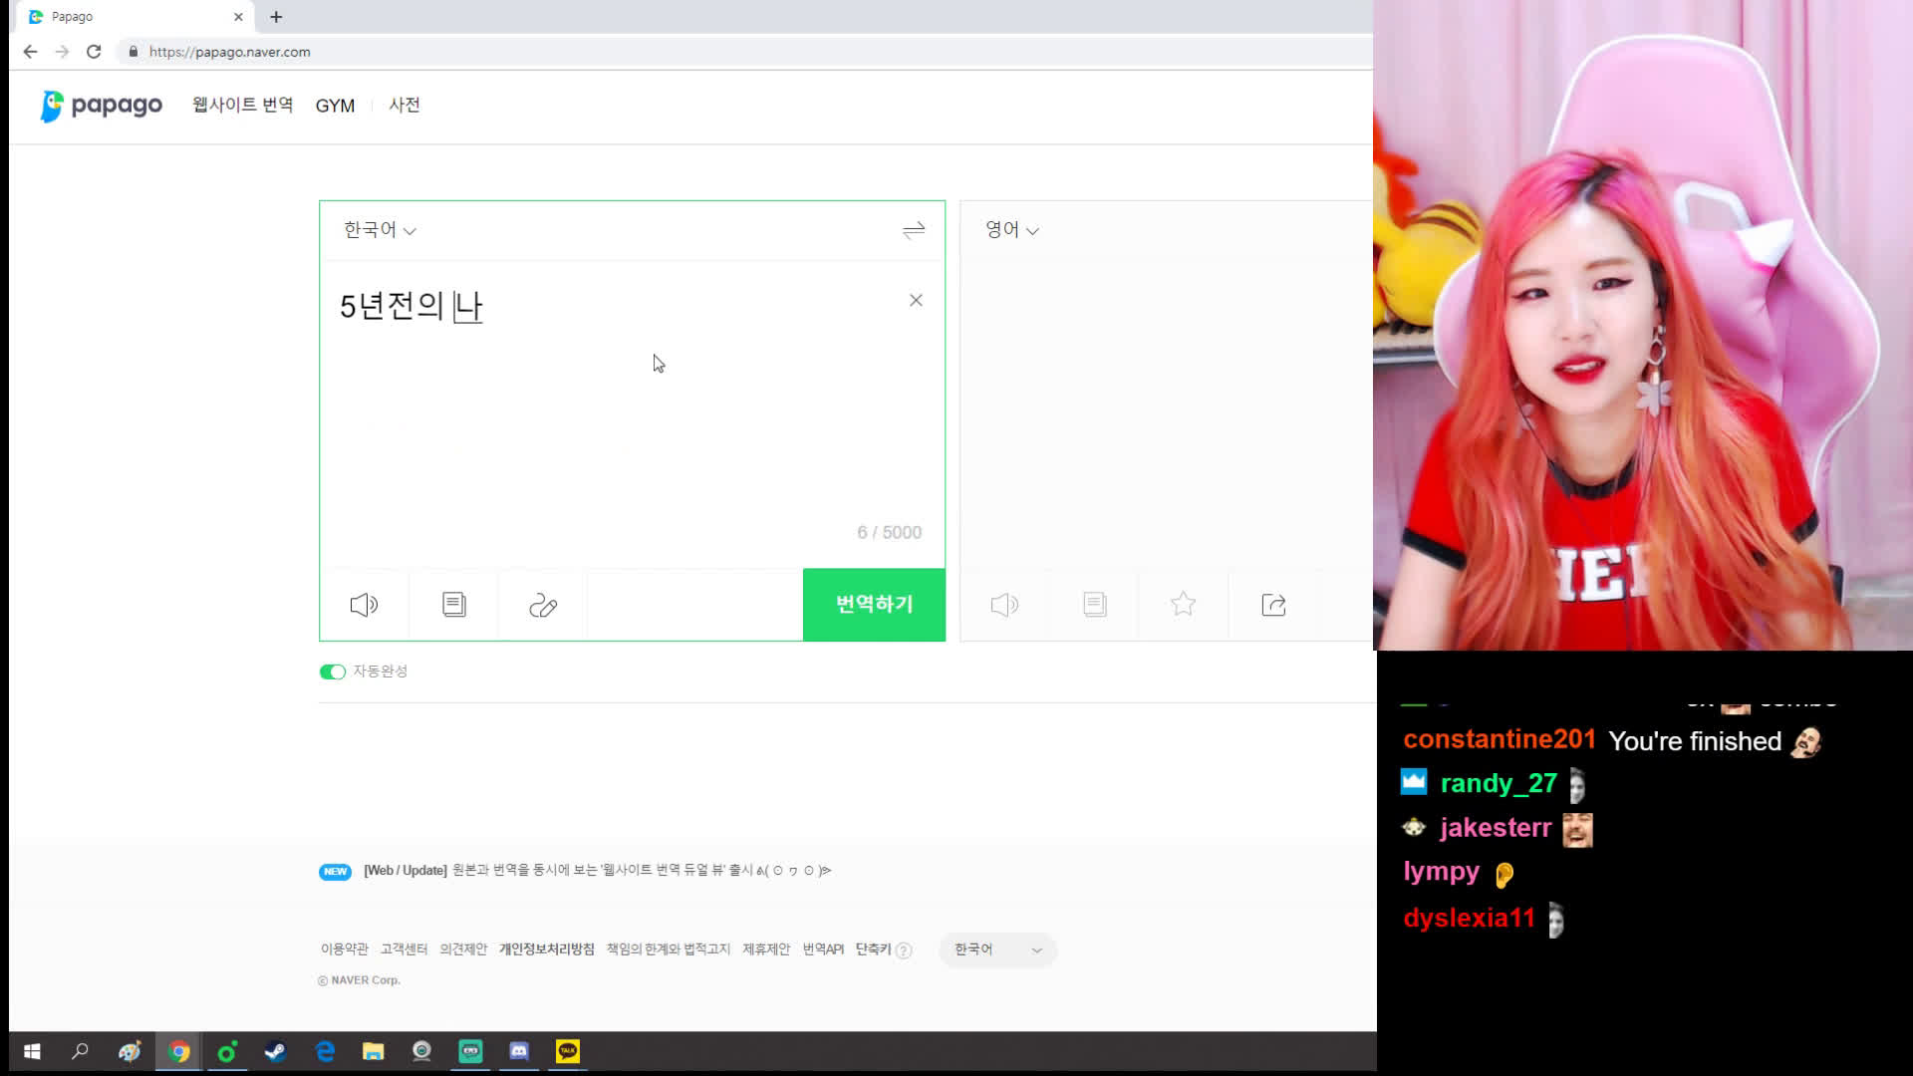This screenshot has width=1913, height=1076.
Task: Open the source language 한국어 dropdown
Action: tap(379, 229)
